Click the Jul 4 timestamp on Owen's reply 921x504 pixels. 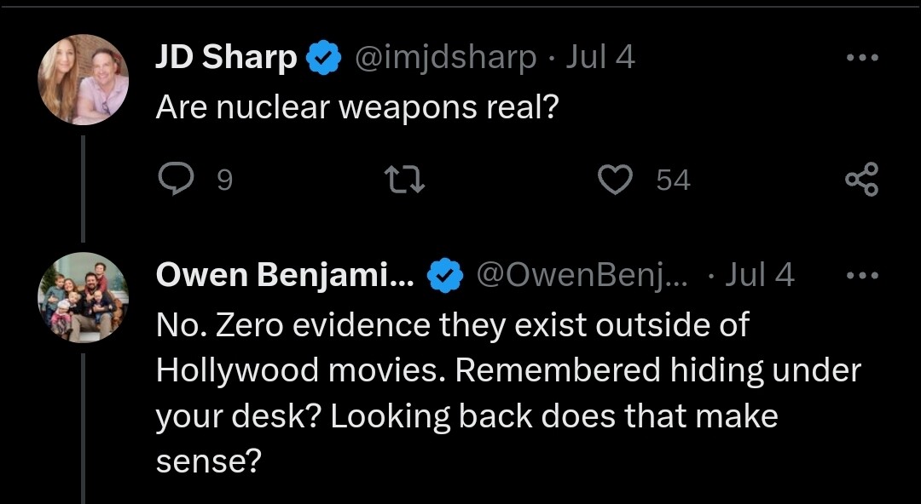click(x=759, y=275)
